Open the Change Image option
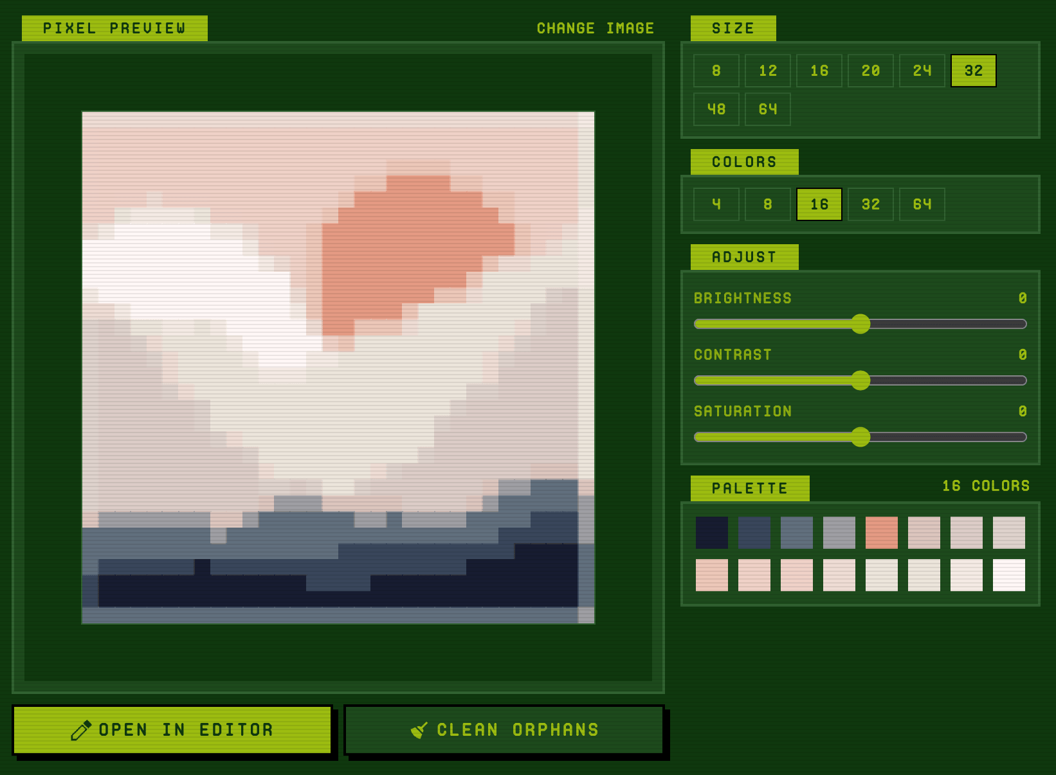This screenshot has height=775, width=1056. pyautogui.click(x=596, y=28)
